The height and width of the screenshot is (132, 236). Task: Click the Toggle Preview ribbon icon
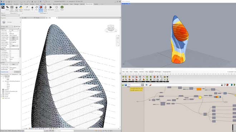point(16,8)
